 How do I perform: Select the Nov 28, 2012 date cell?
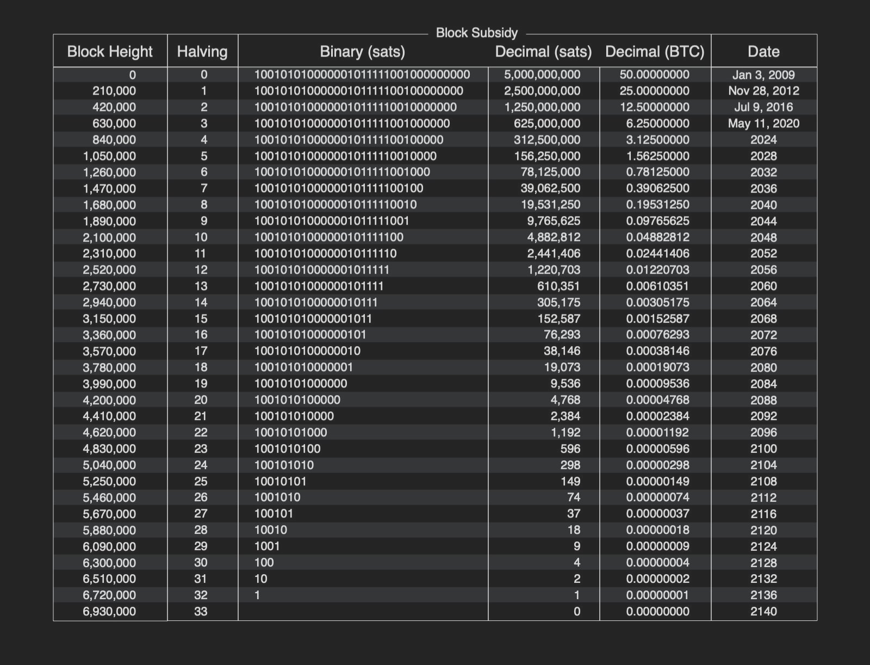pos(763,91)
